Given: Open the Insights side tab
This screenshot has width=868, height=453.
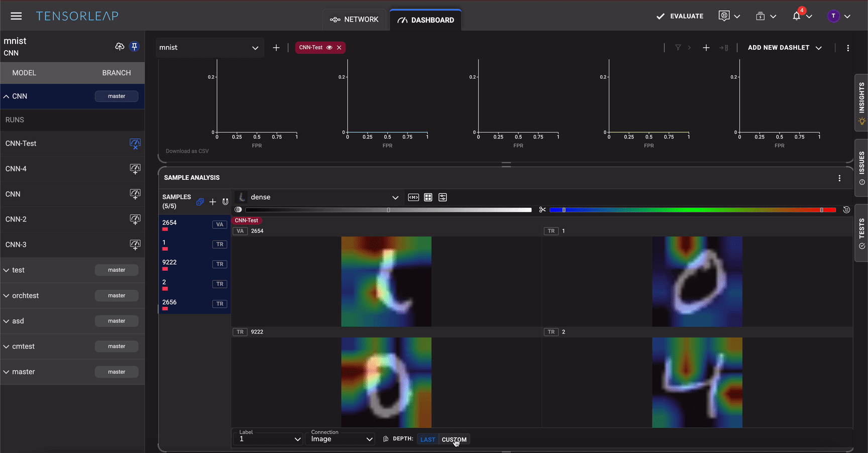Looking at the screenshot, I should tap(861, 102).
